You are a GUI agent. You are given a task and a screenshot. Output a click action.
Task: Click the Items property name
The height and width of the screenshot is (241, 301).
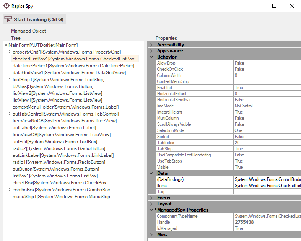pyautogui.click(x=162, y=186)
